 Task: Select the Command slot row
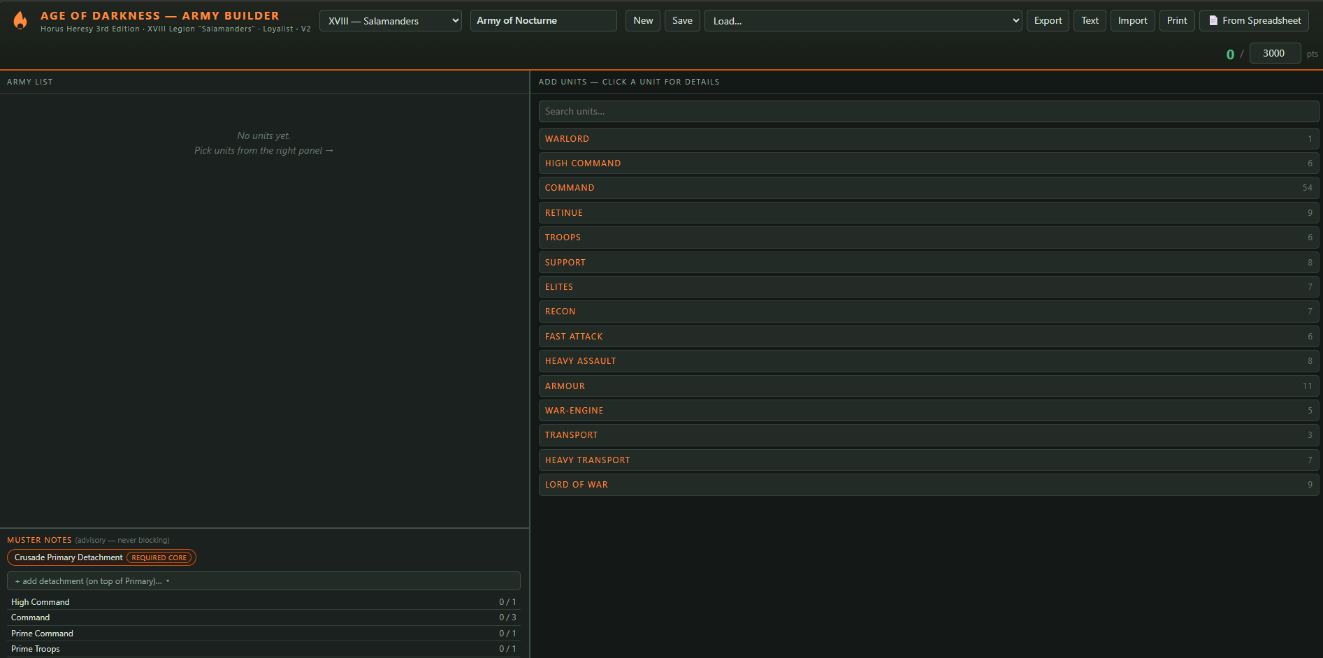tap(263, 617)
